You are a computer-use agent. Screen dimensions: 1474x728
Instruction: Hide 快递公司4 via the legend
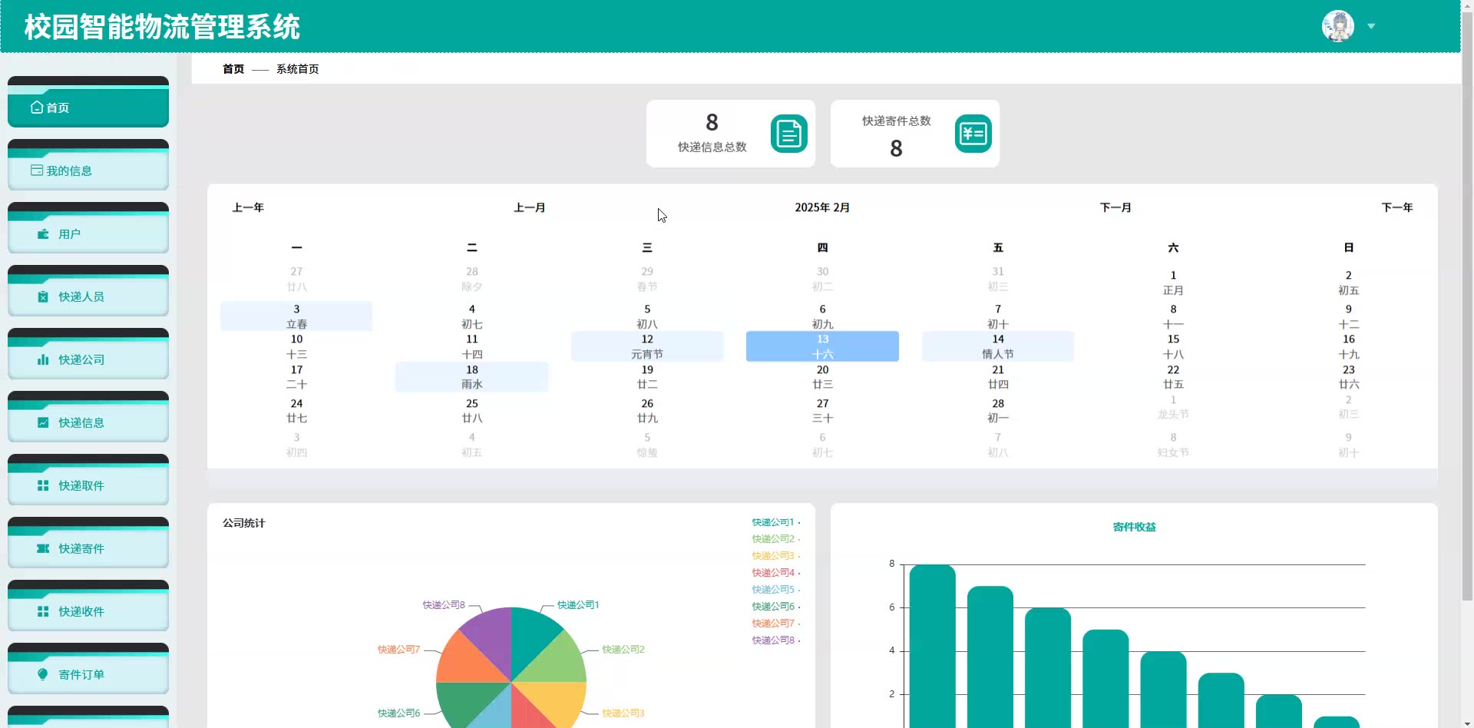point(776,573)
